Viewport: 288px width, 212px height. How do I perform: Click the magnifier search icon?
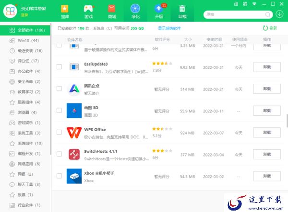[268, 14]
